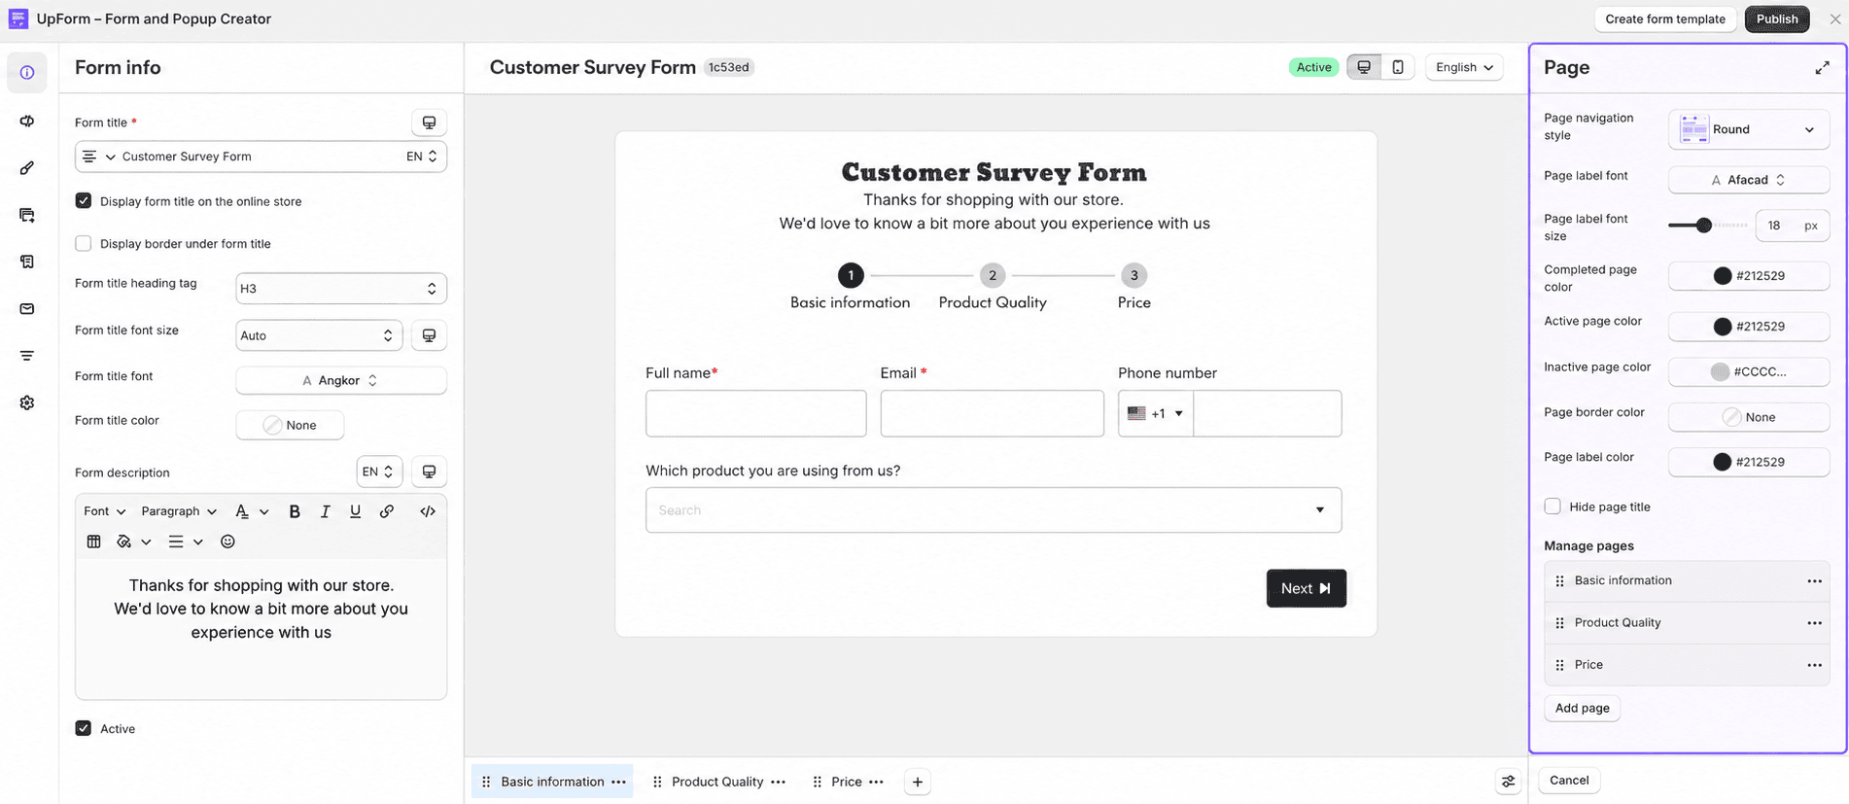Expand the Page panel
The width and height of the screenshot is (1849, 804).
click(x=1822, y=67)
